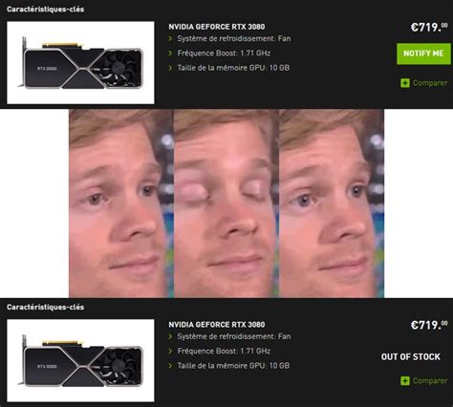The height and width of the screenshot is (407, 453).
Task: Tick the top Comparer plus checkbox icon
Action: (405, 83)
